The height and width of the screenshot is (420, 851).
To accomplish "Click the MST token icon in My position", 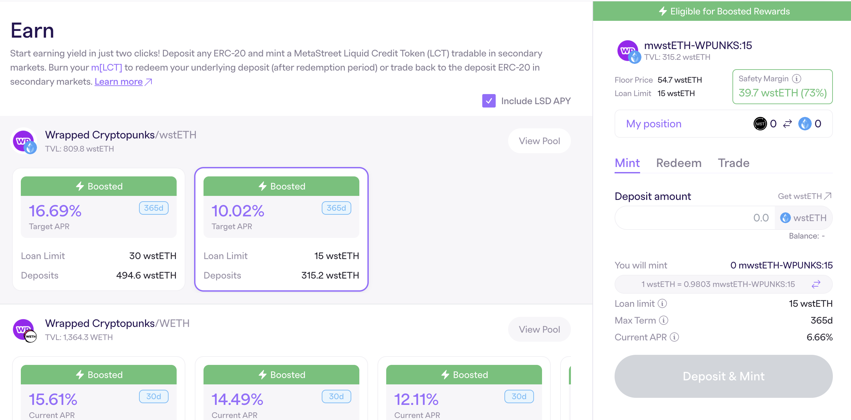I will tap(760, 124).
